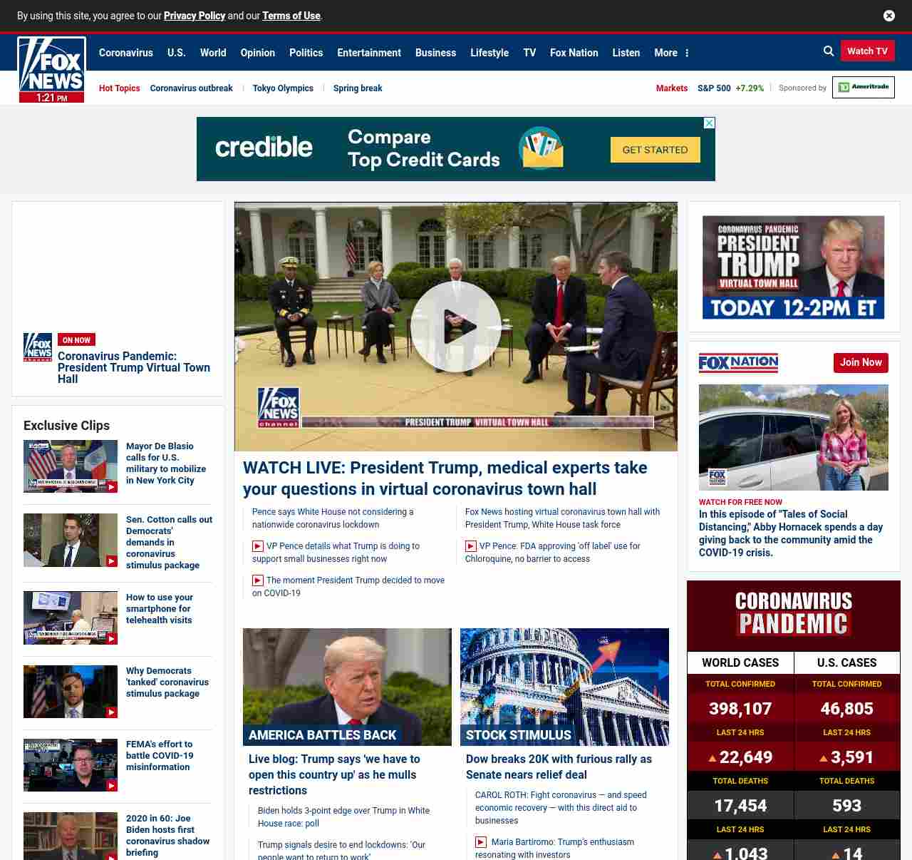The height and width of the screenshot is (860, 912).
Task: Open Dow breaks 20K headline
Action: [559, 767]
